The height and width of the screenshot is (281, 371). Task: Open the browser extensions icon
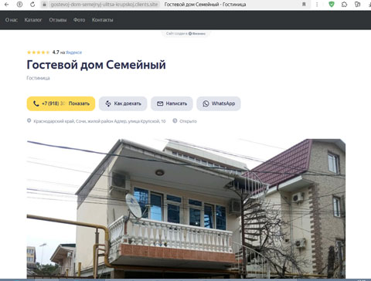point(344,5)
